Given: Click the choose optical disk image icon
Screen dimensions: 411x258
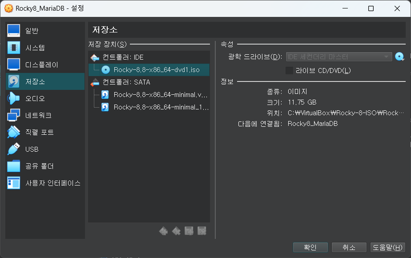Looking at the screenshot, I should [x=400, y=57].
